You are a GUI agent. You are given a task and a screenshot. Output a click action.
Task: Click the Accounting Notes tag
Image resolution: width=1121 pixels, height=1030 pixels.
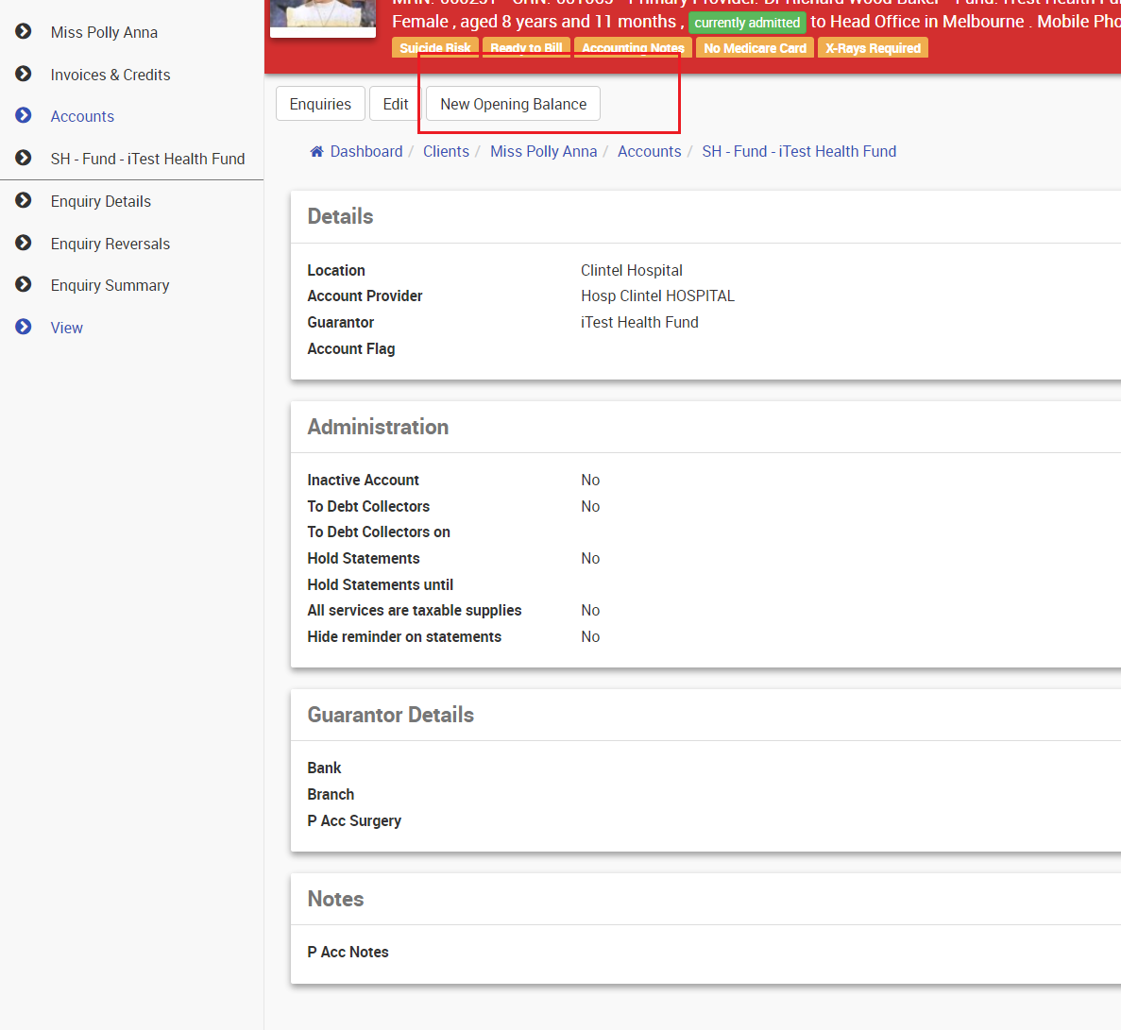click(x=633, y=48)
